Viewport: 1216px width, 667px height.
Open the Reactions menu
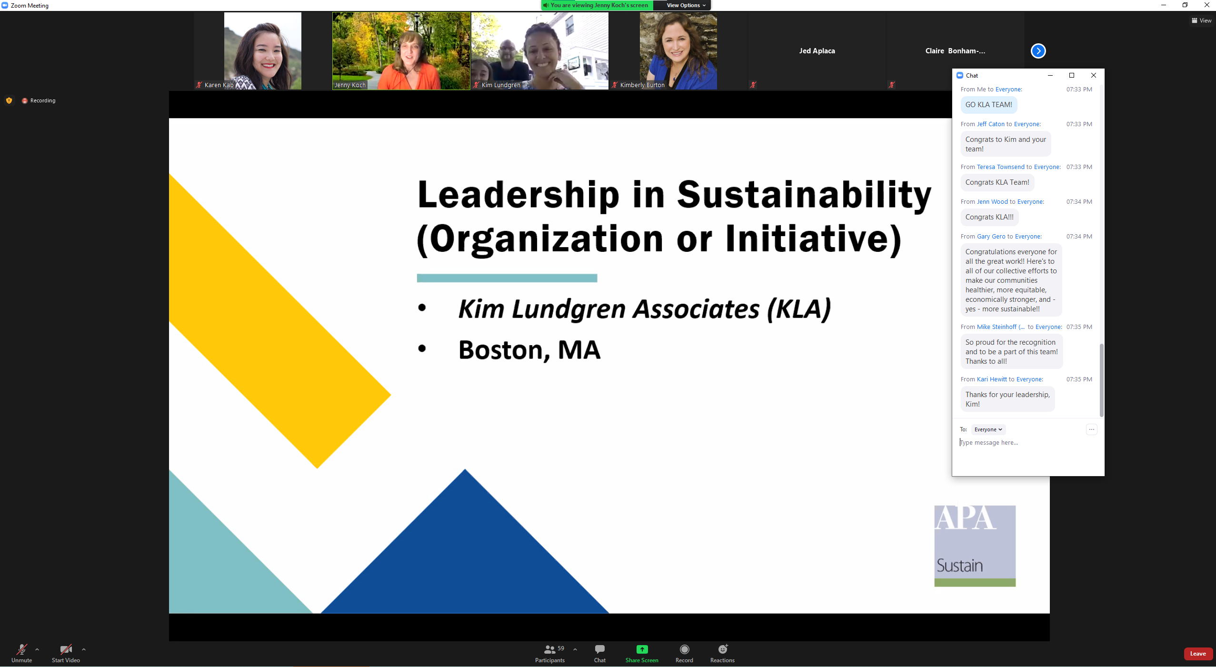pos(722,653)
